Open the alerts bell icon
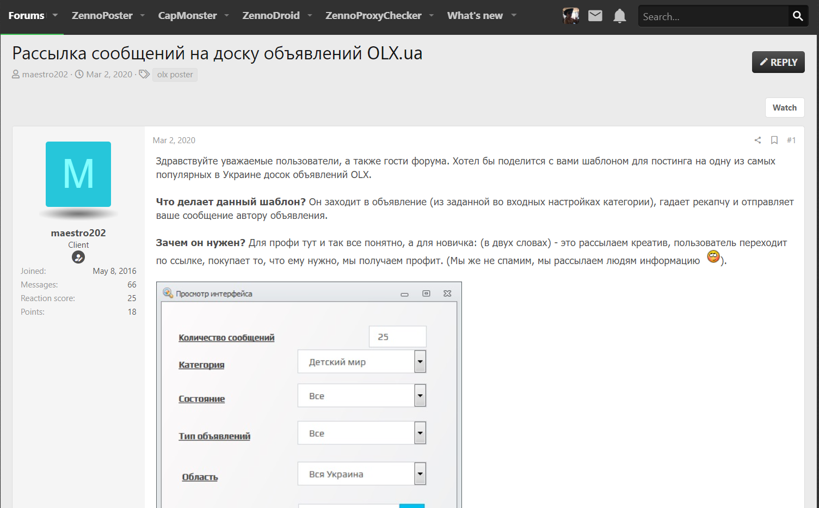This screenshot has height=508, width=819. click(620, 16)
